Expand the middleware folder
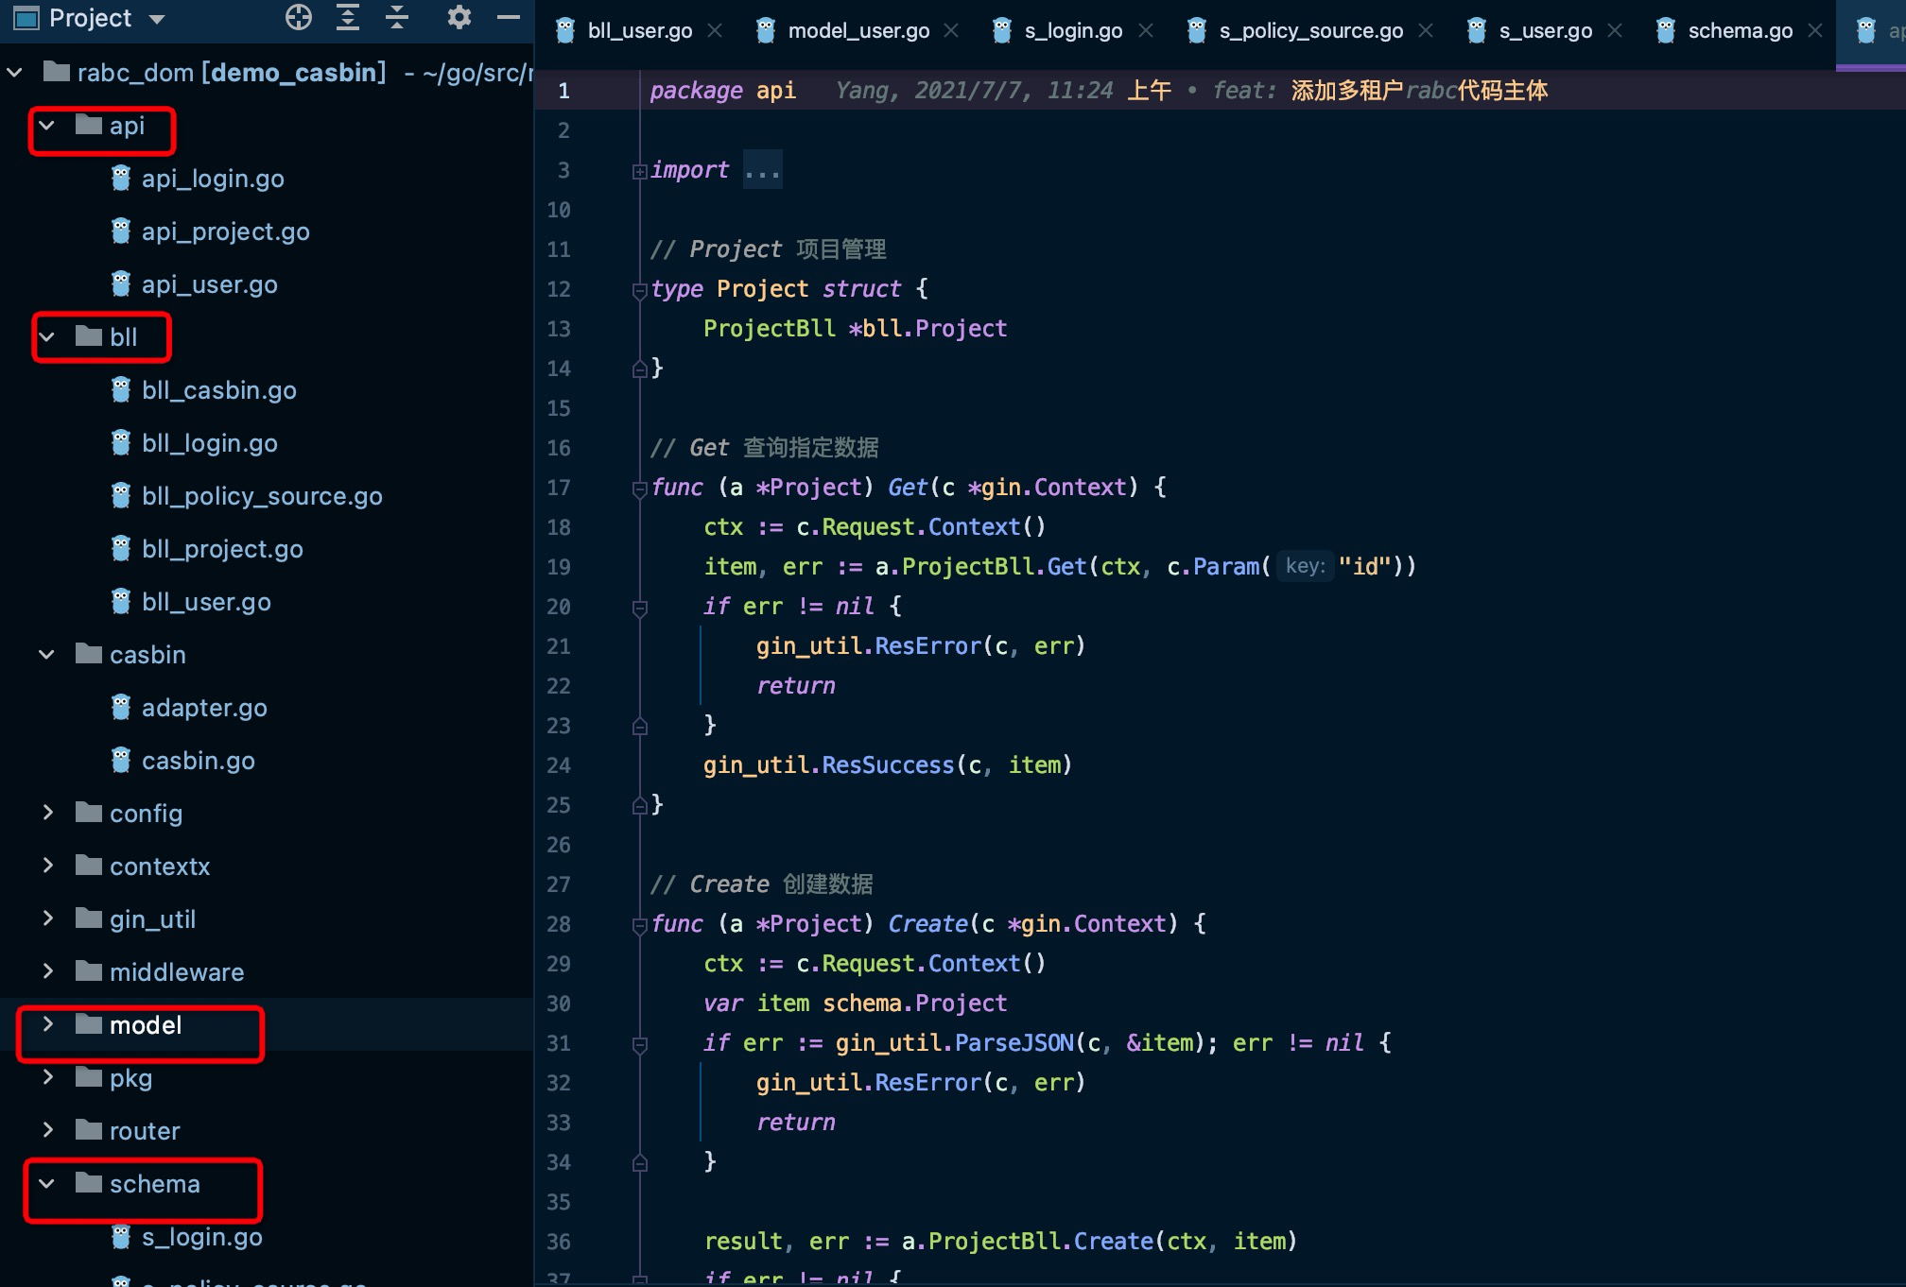Image resolution: width=1906 pixels, height=1287 pixels. [47, 971]
